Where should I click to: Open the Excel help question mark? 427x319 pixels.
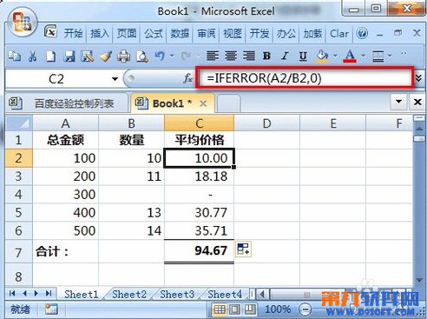(x=362, y=33)
